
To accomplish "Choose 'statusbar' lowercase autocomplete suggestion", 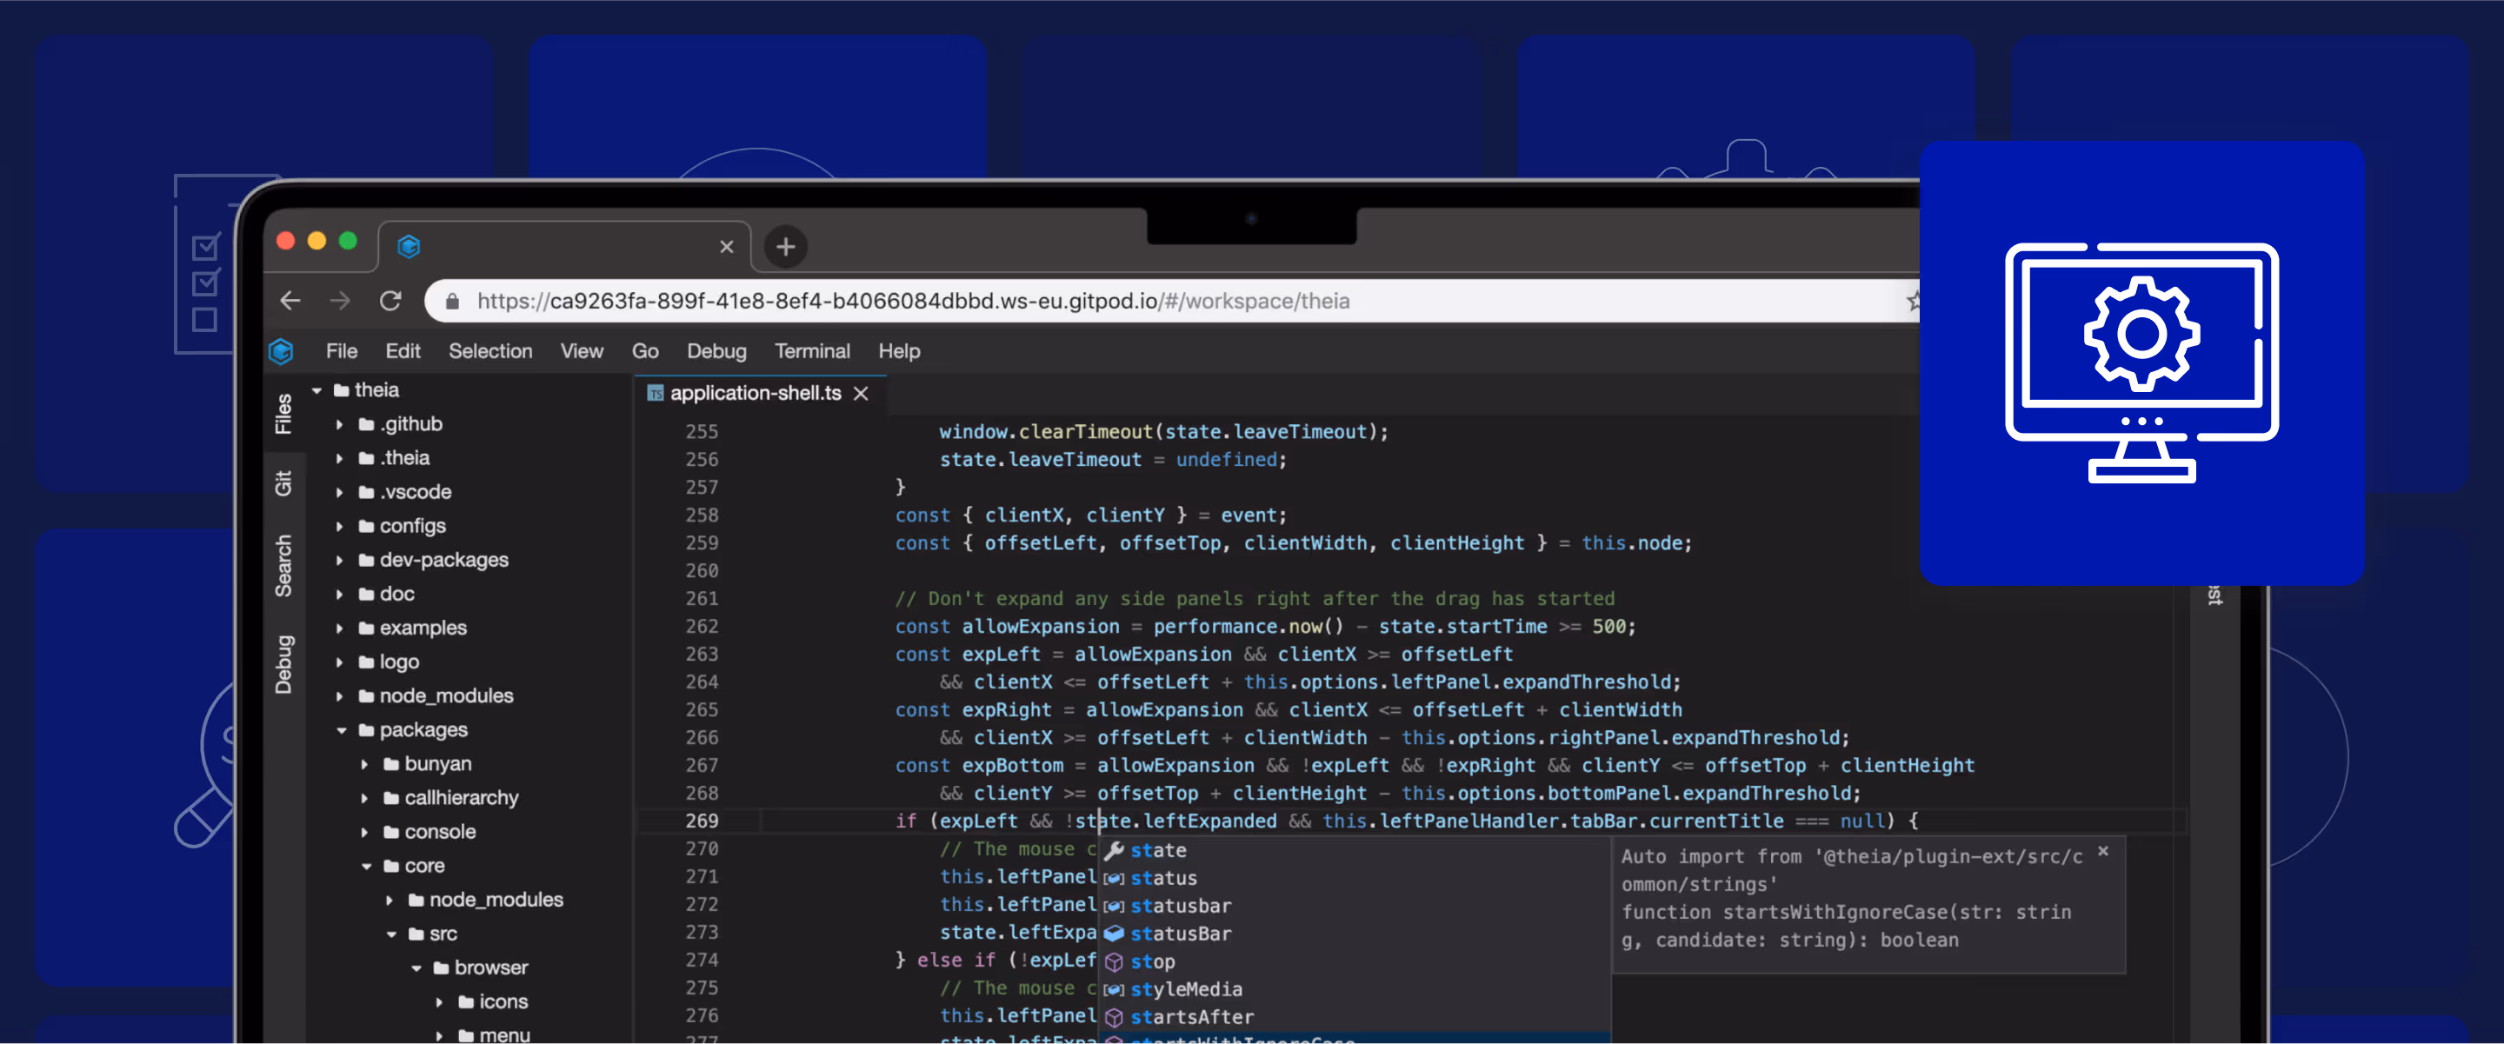I will (1354, 906).
